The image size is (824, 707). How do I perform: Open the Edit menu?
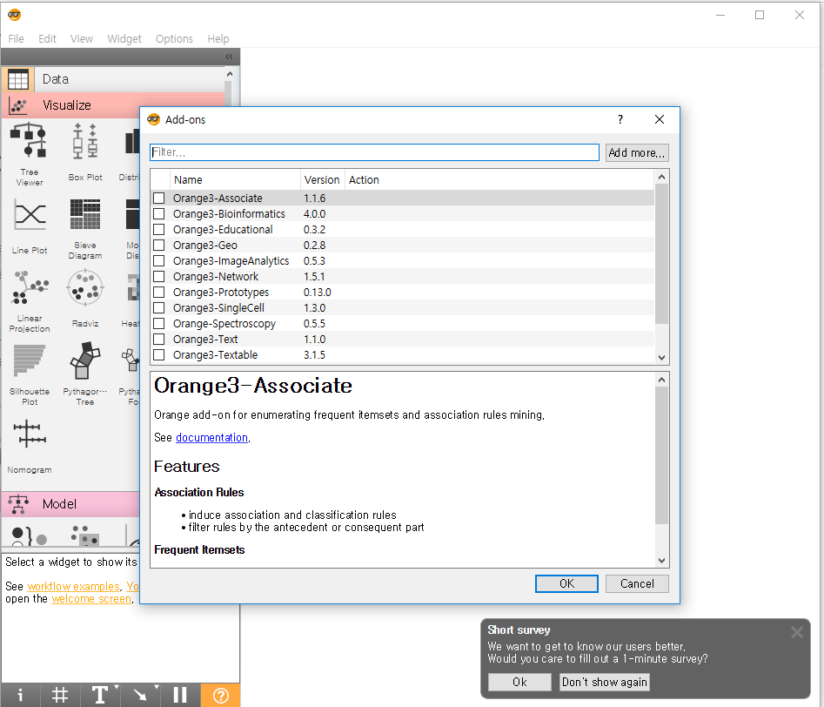pyautogui.click(x=47, y=39)
